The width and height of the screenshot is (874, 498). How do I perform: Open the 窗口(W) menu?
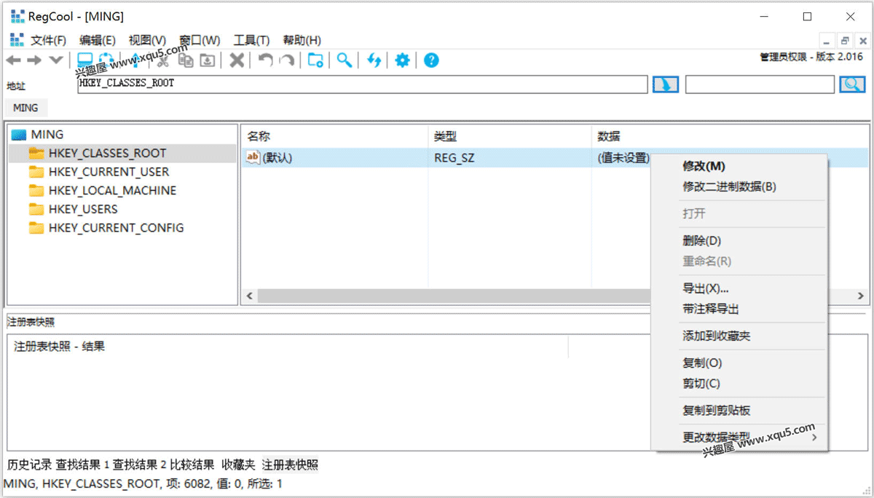tap(200, 41)
